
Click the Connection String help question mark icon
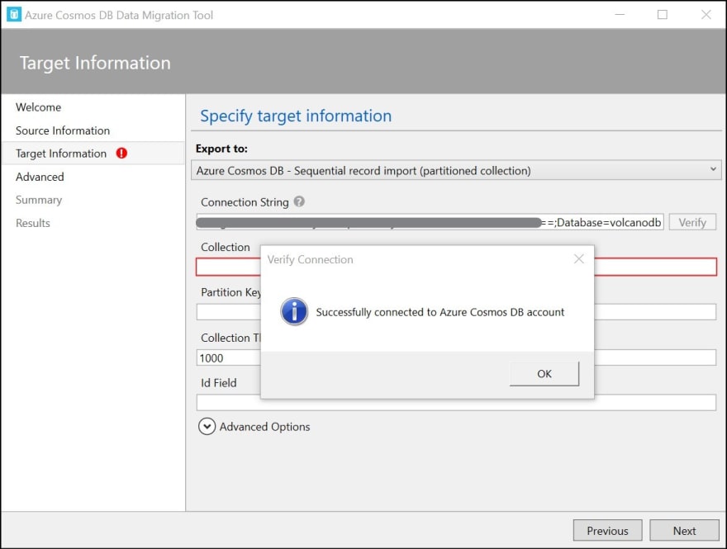(x=300, y=201)
